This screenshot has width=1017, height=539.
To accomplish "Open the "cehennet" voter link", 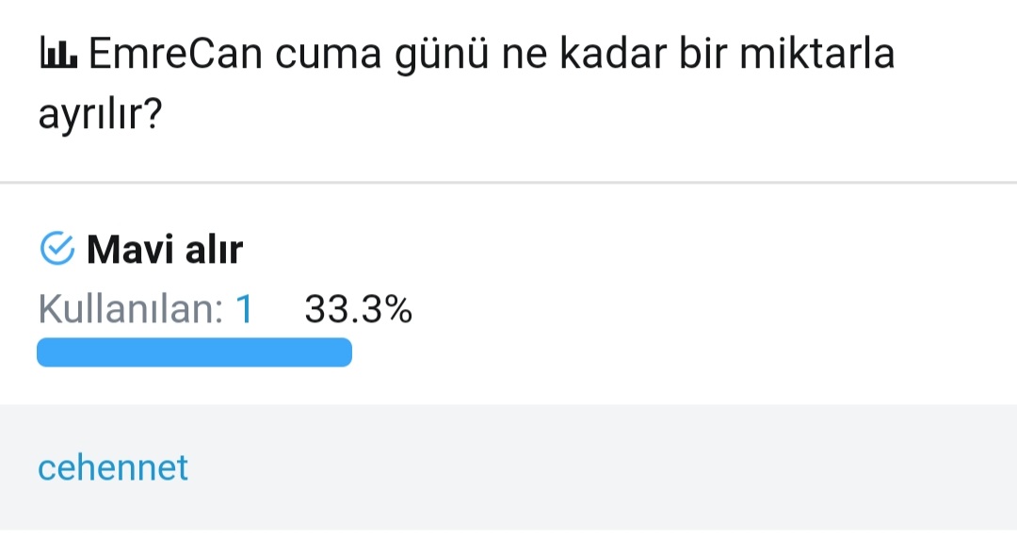I will [x=113, y=467].
